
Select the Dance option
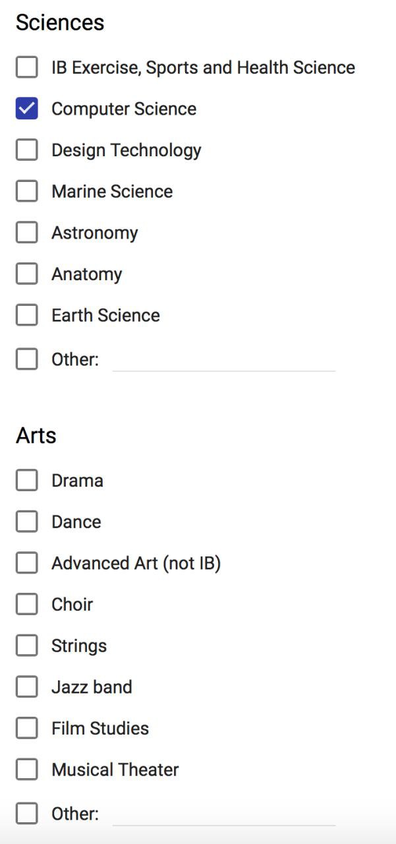(x=26, y=522)
